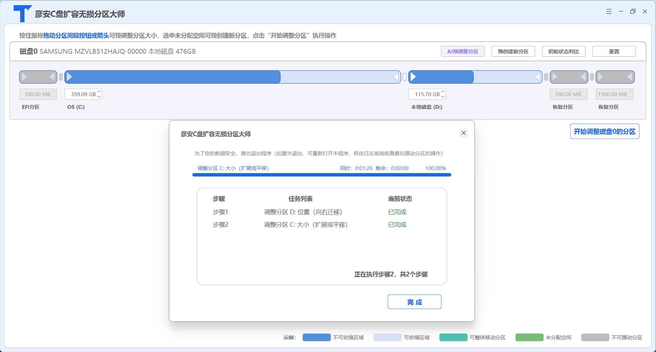
Task: Click the 完成 button in the dialog
Action: (414, 302)
